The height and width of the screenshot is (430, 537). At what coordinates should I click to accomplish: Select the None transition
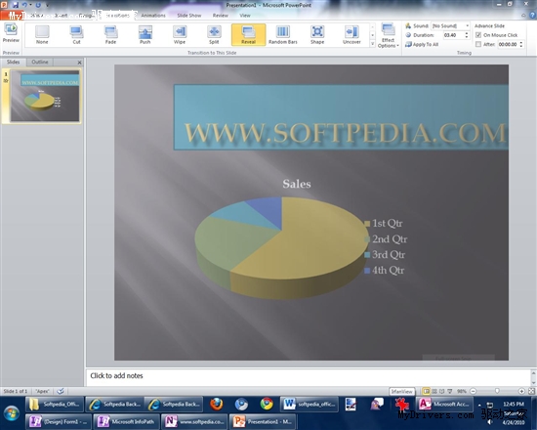click(42, 34)
